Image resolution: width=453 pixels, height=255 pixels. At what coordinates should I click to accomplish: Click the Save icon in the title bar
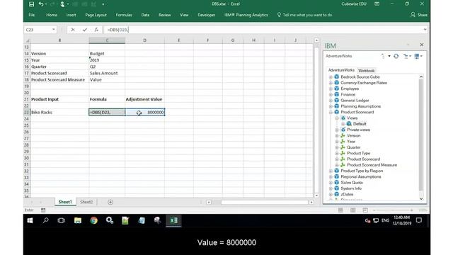[31, 4]
